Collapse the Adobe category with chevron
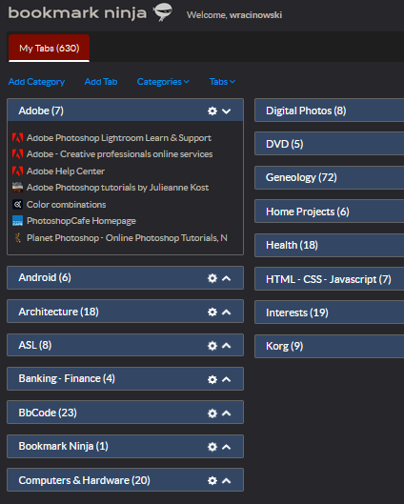The height and width of the screenshot is (504, 404). tap(226, 111)
